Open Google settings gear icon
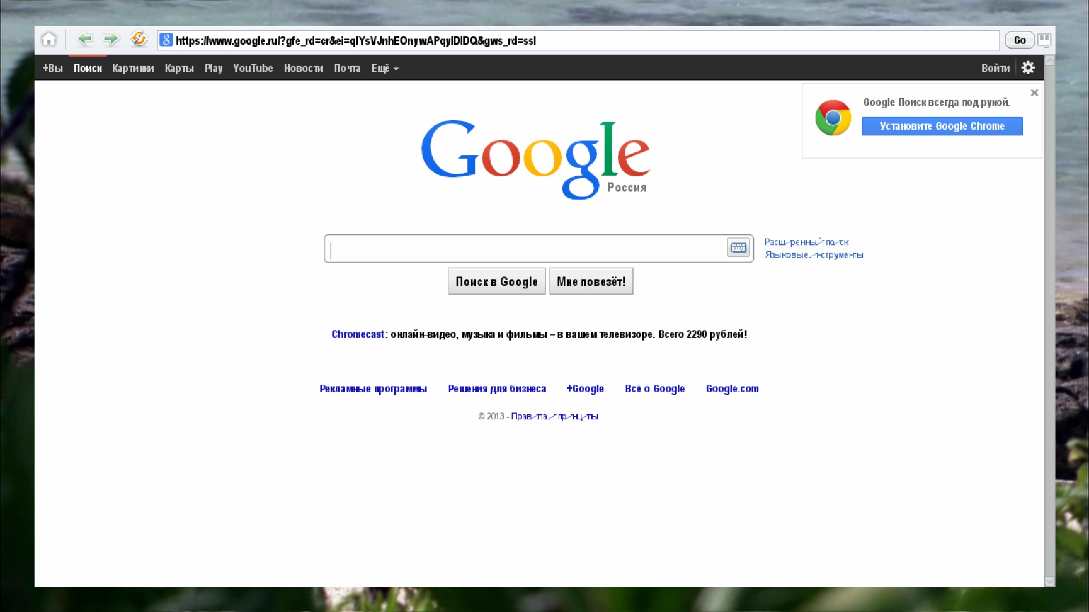 tap(1028, 68)
